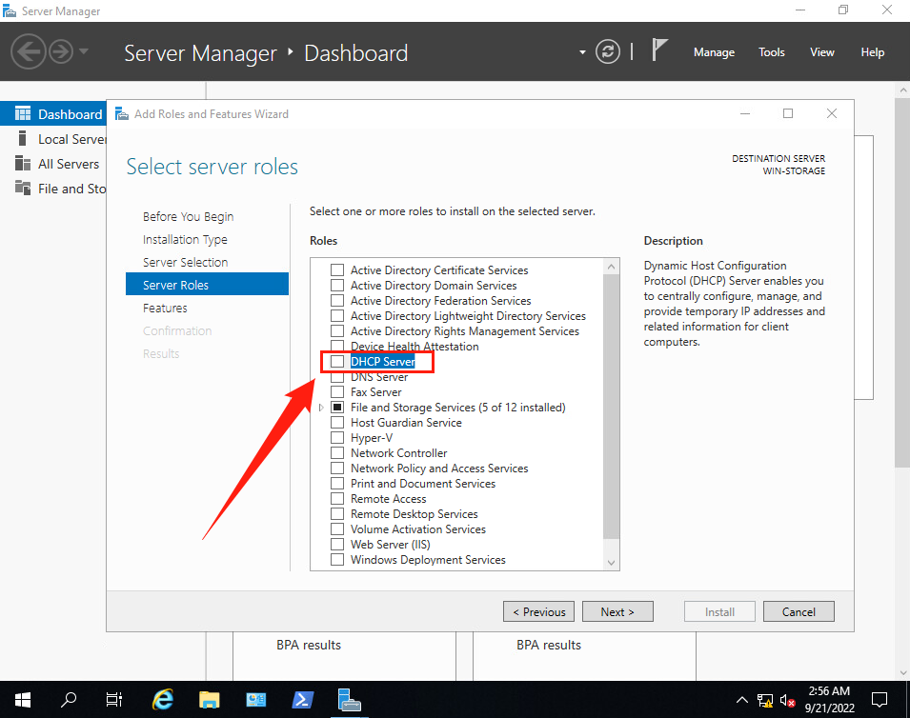Screen dimensions: 910x718
Task: Expand File and Storage Services role tree
Action: [321, 408]
